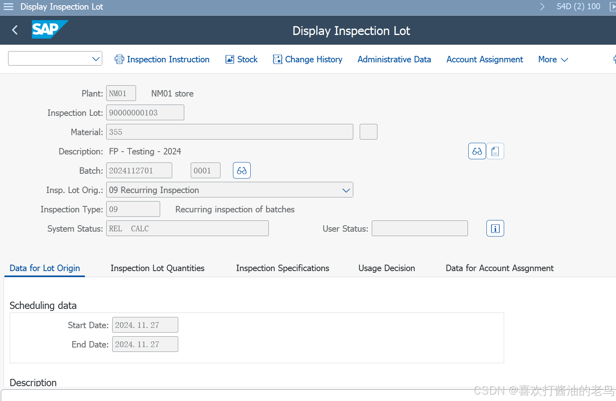The width and height of the screenshot is (616, 401).
Task: Open the hamburger menu in title bar
Action: (8, 7)
